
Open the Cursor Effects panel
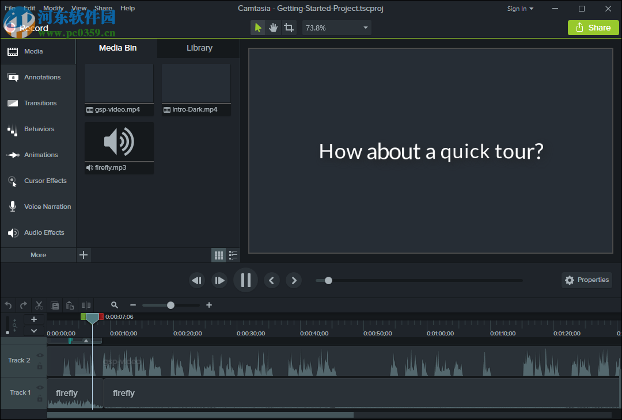coord(46,181)
